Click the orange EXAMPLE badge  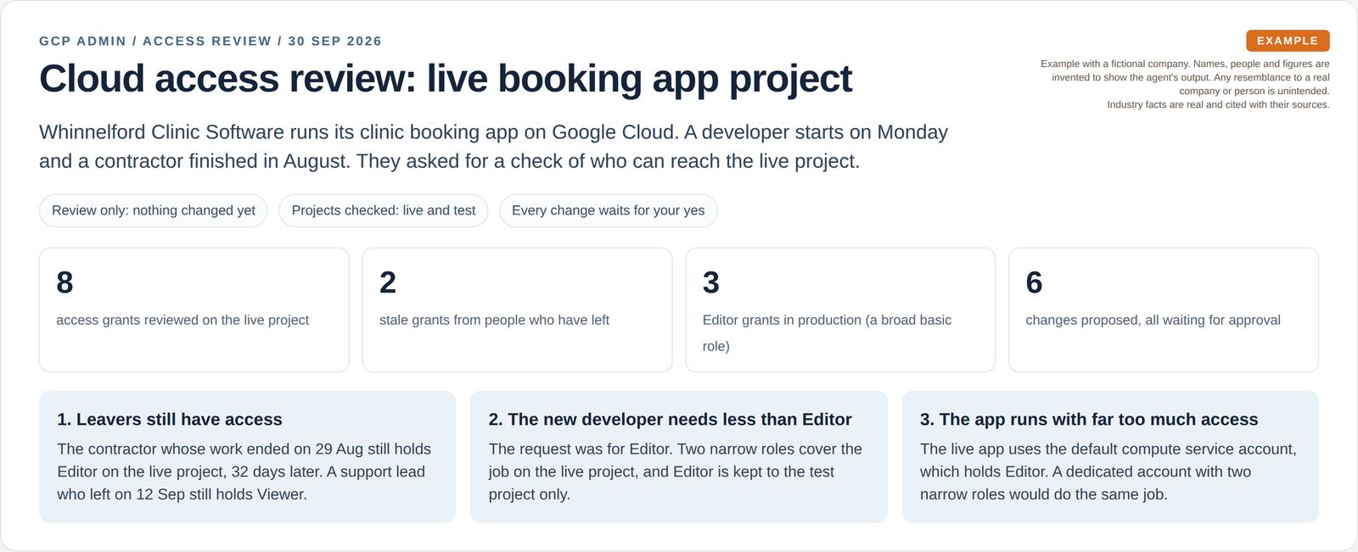click(x=1287, y=41)
